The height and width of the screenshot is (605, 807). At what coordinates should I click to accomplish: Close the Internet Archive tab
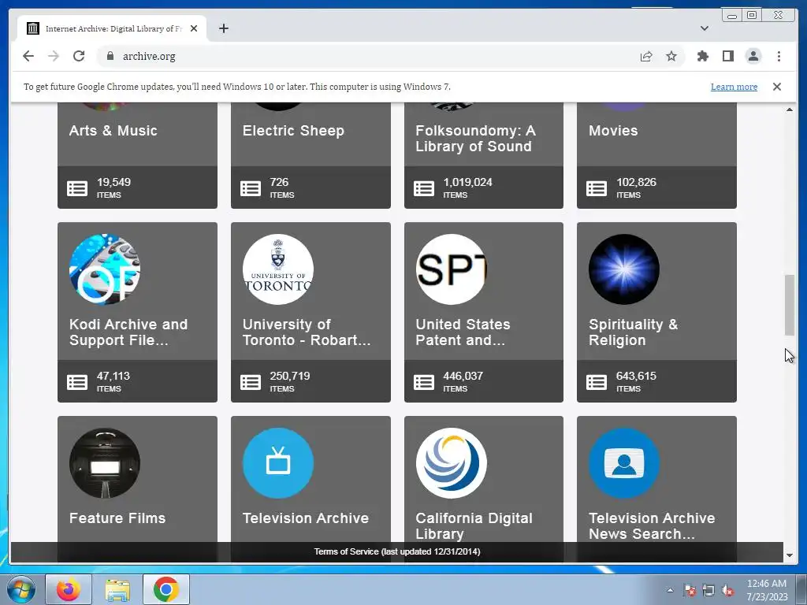pyautogui.click(x=194, y=28)
